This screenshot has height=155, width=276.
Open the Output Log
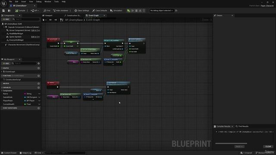point(25,153)
